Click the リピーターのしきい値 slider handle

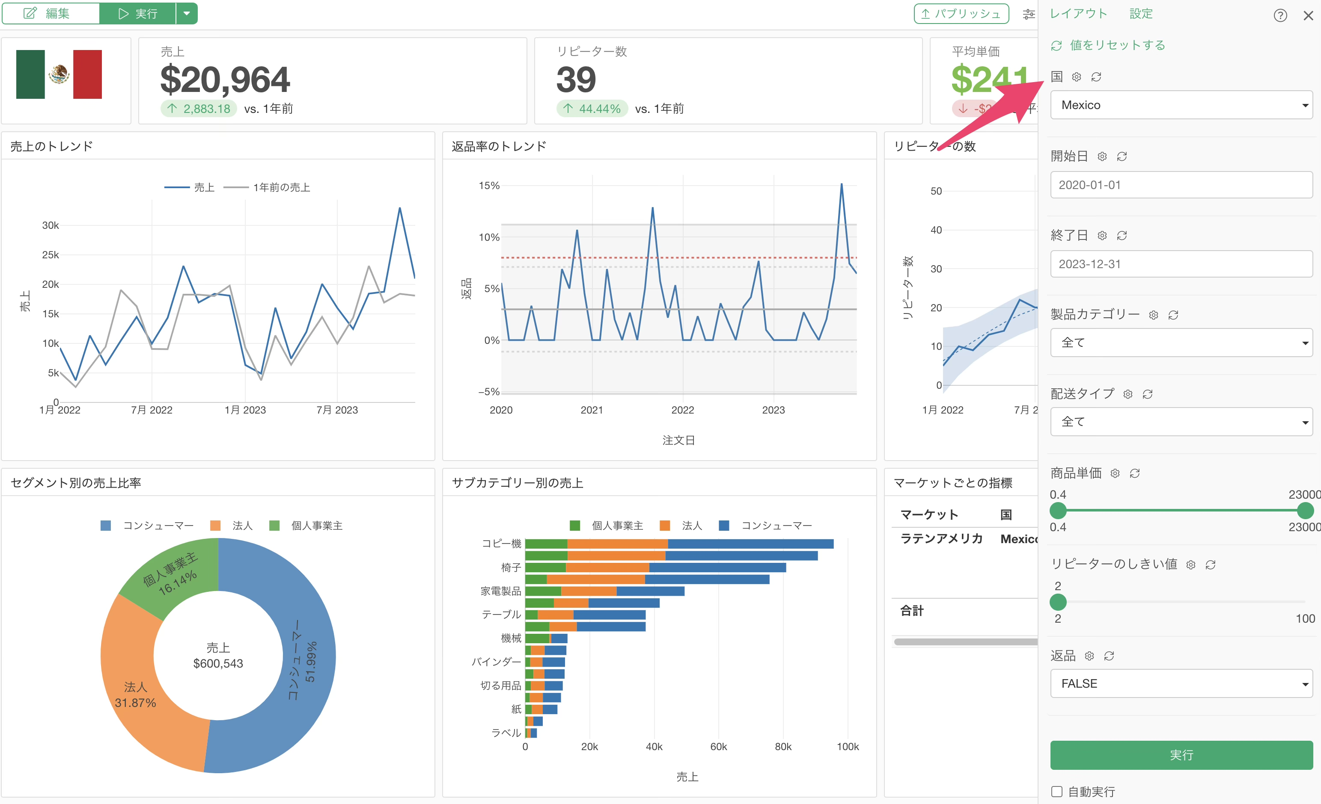coord(1057,602)
